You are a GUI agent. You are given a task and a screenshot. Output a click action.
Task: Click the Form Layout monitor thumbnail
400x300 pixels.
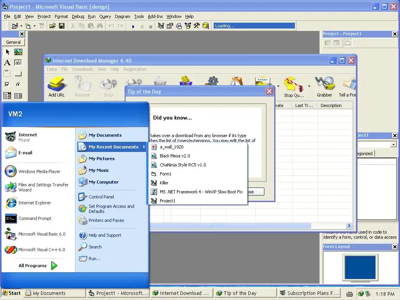point(360,268)
